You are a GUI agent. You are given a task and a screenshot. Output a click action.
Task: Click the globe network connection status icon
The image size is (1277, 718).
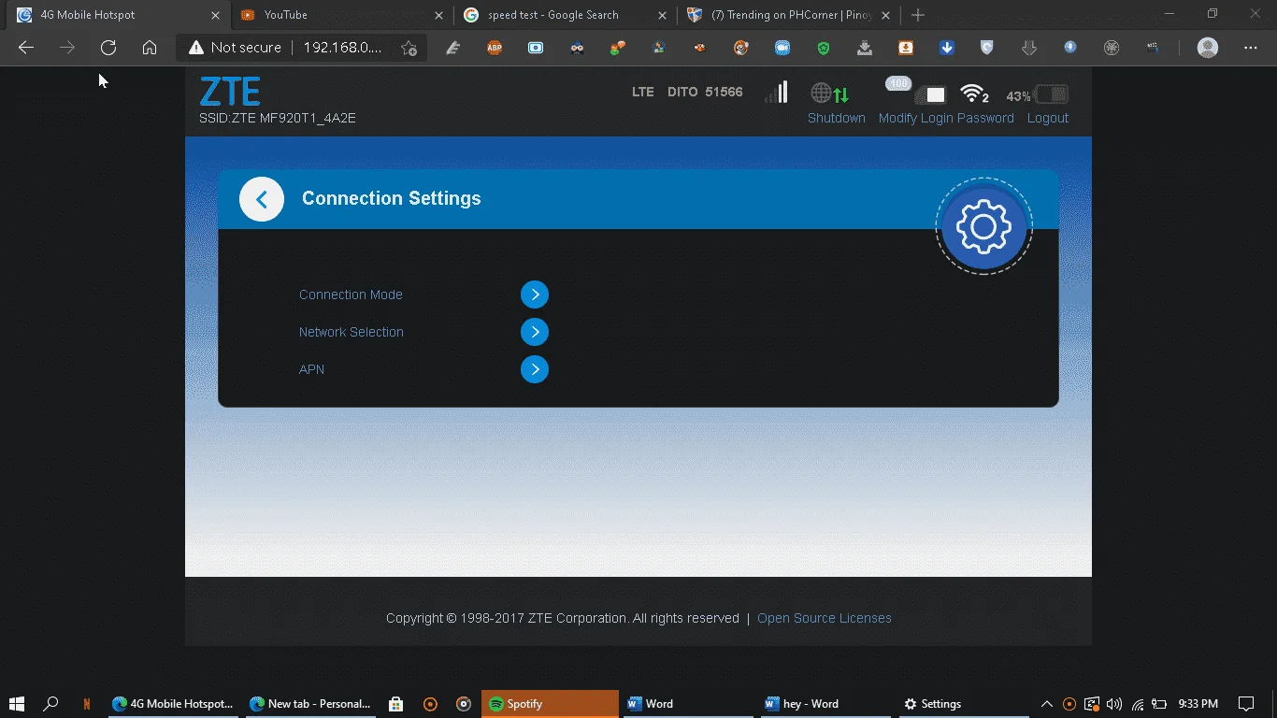(830, 93)
